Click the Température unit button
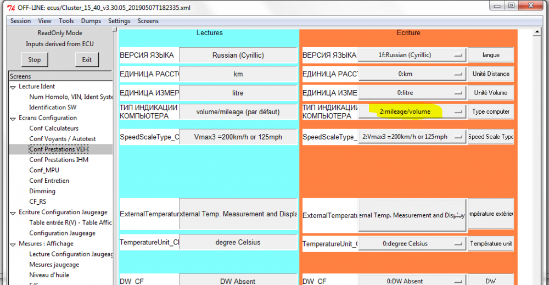Image resolution: width=549 pixels, height=285 pixels. [490, 244]
